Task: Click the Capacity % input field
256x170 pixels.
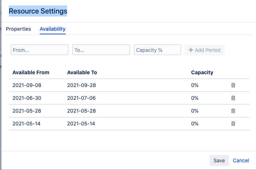Action: pos(158,50)
